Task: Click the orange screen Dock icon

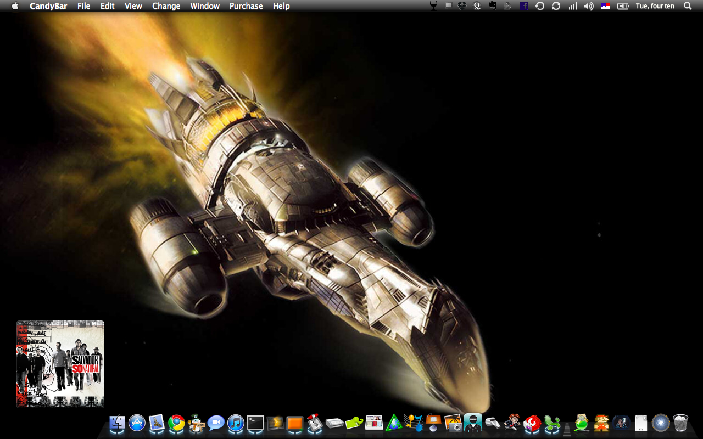Action: (x=295, y=423)
